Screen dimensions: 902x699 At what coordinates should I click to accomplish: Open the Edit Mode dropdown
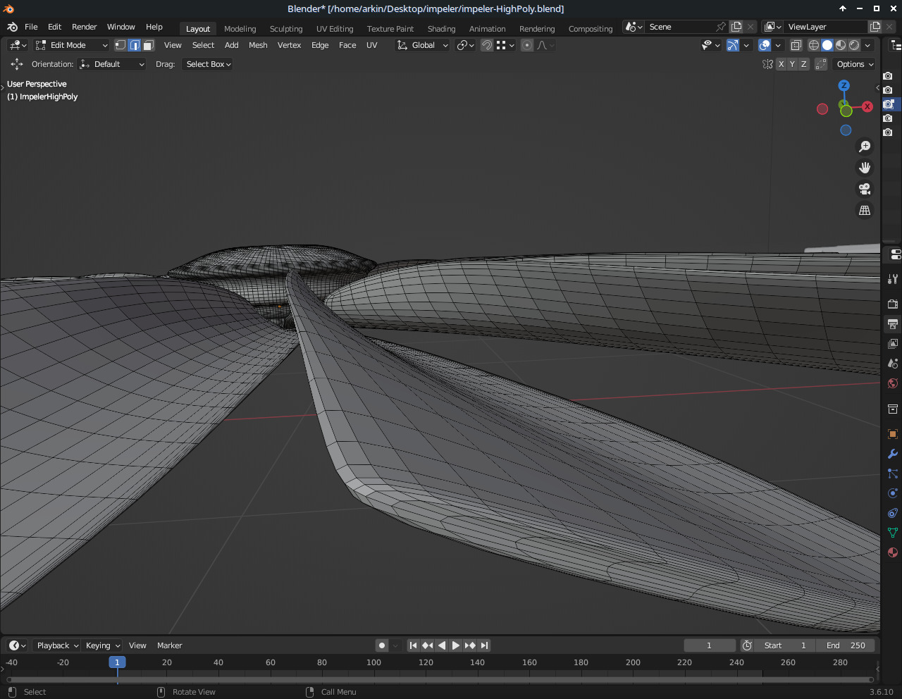pos(71,45)
